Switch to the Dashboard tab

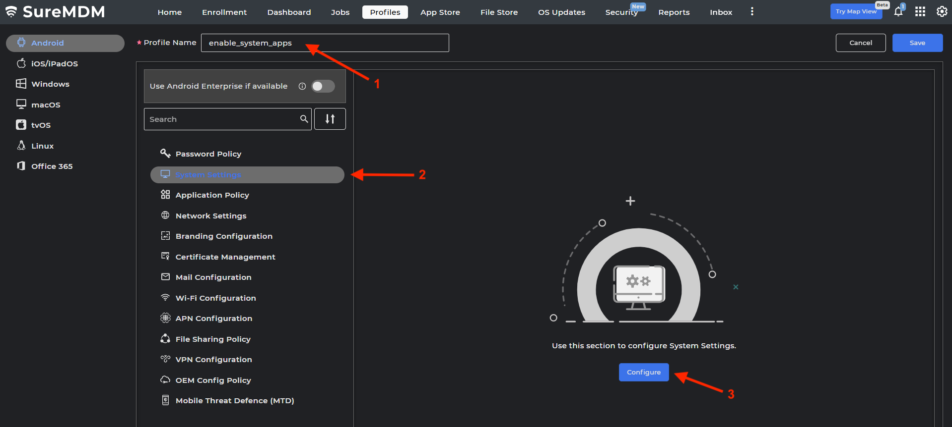point(289,12)
